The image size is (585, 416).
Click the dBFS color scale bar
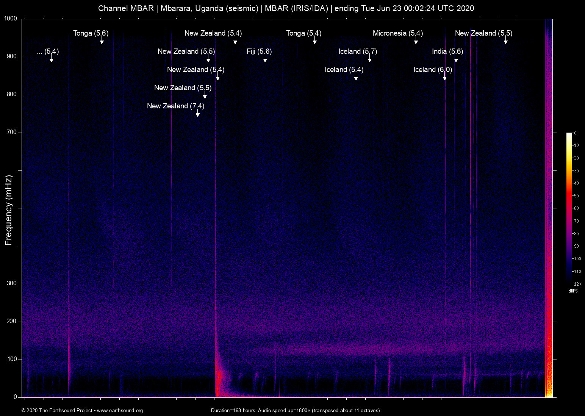569,208
